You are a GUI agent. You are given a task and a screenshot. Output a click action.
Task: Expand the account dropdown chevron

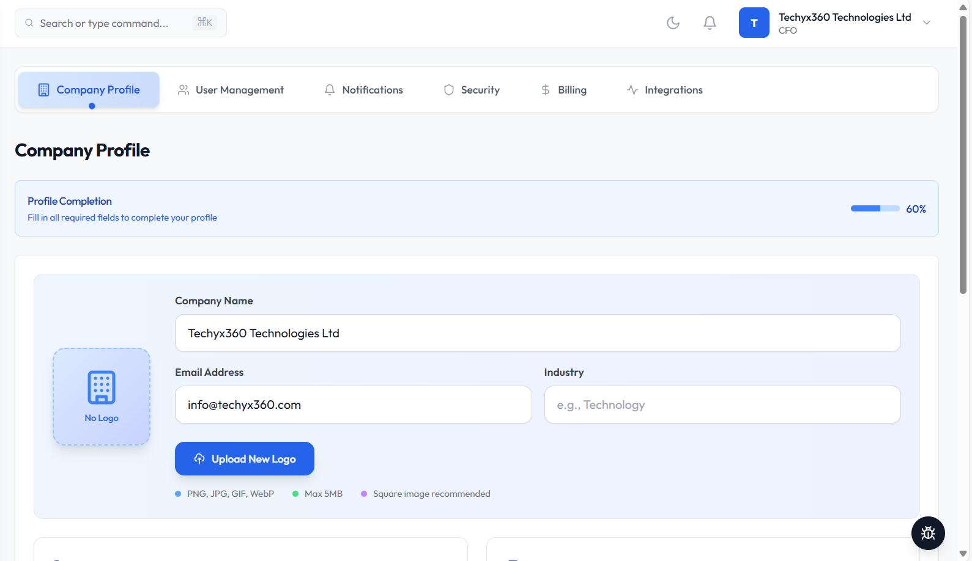[x=927, y=23]
